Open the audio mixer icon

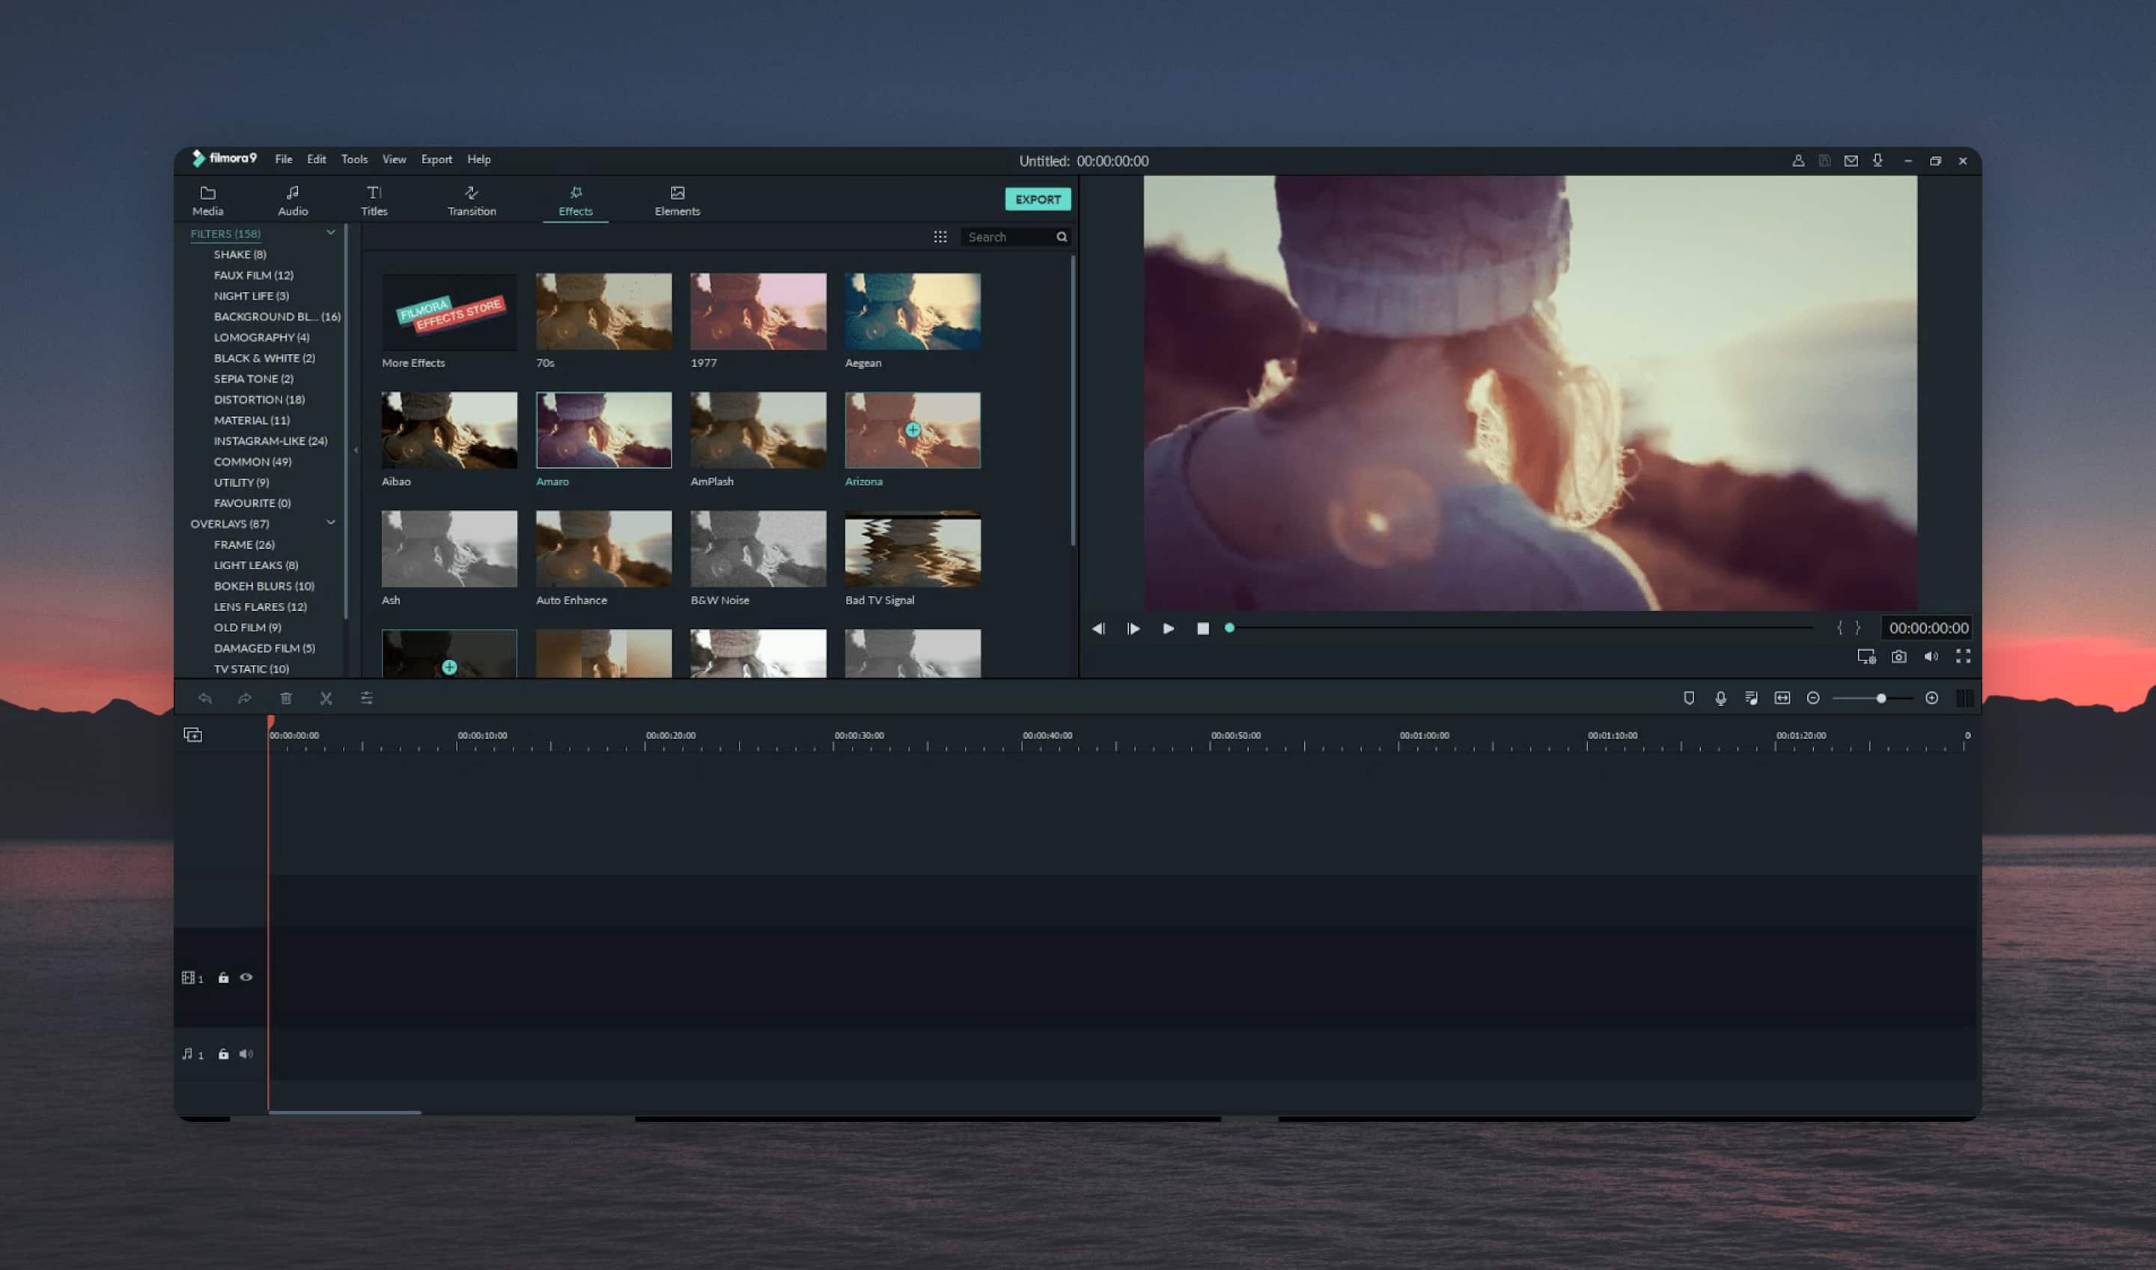(1751, 699)
